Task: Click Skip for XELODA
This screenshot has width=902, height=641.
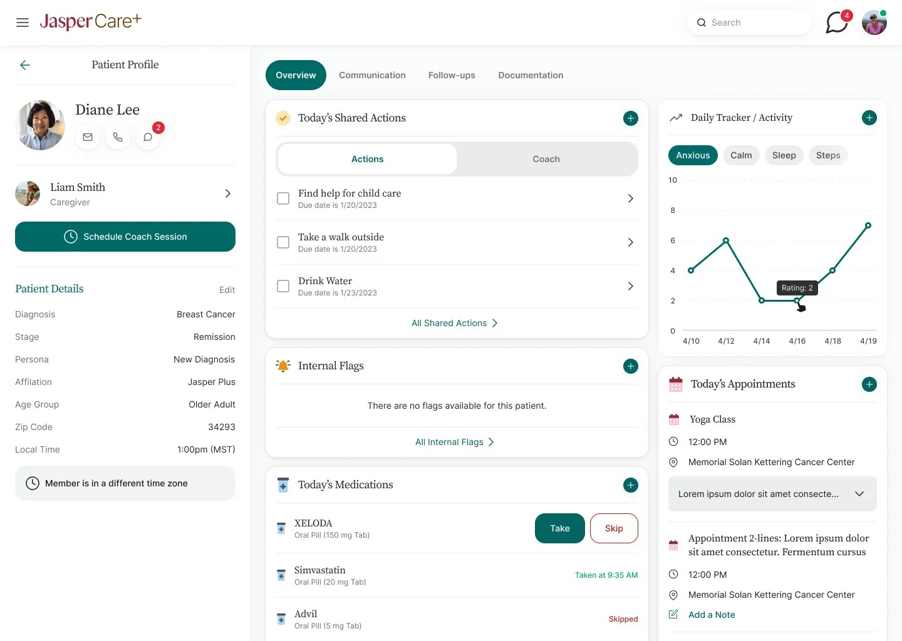Action: [614, 528]
